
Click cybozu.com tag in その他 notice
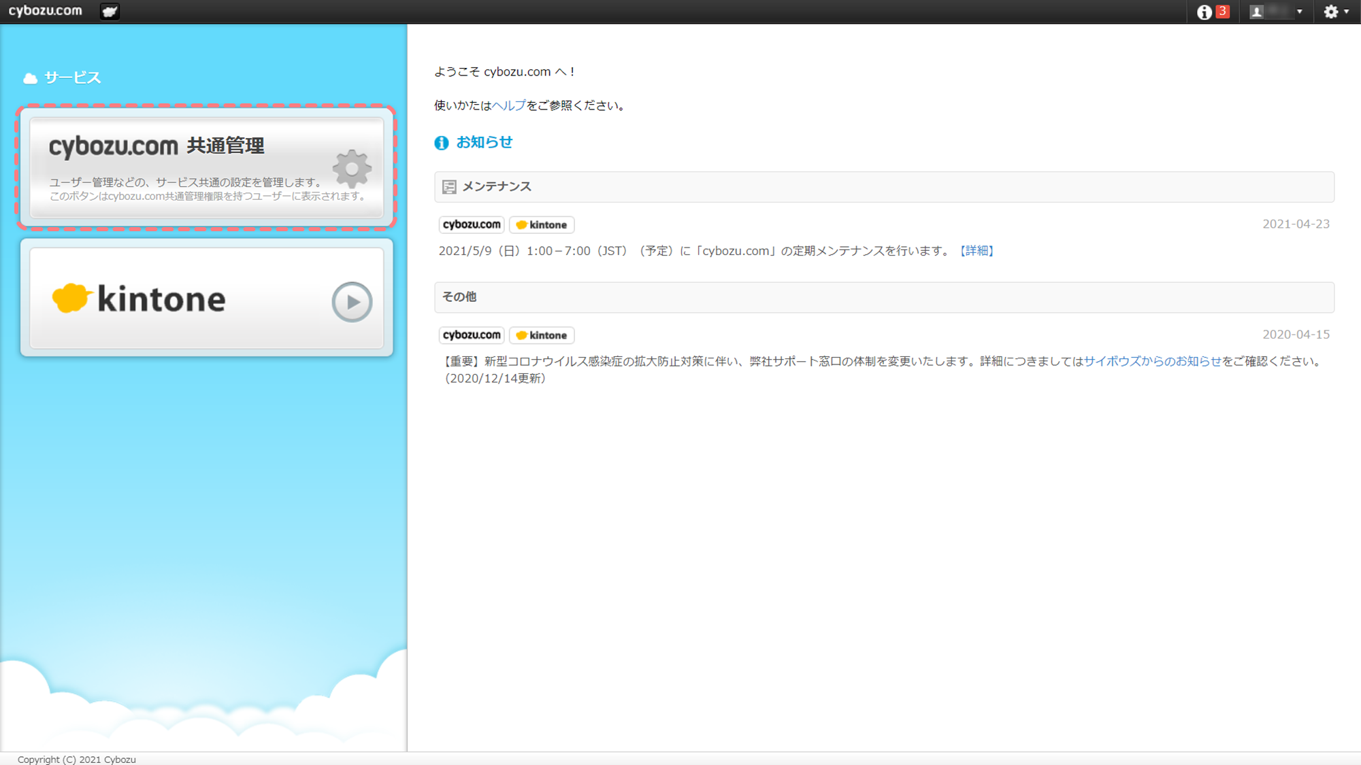[472, 335]
